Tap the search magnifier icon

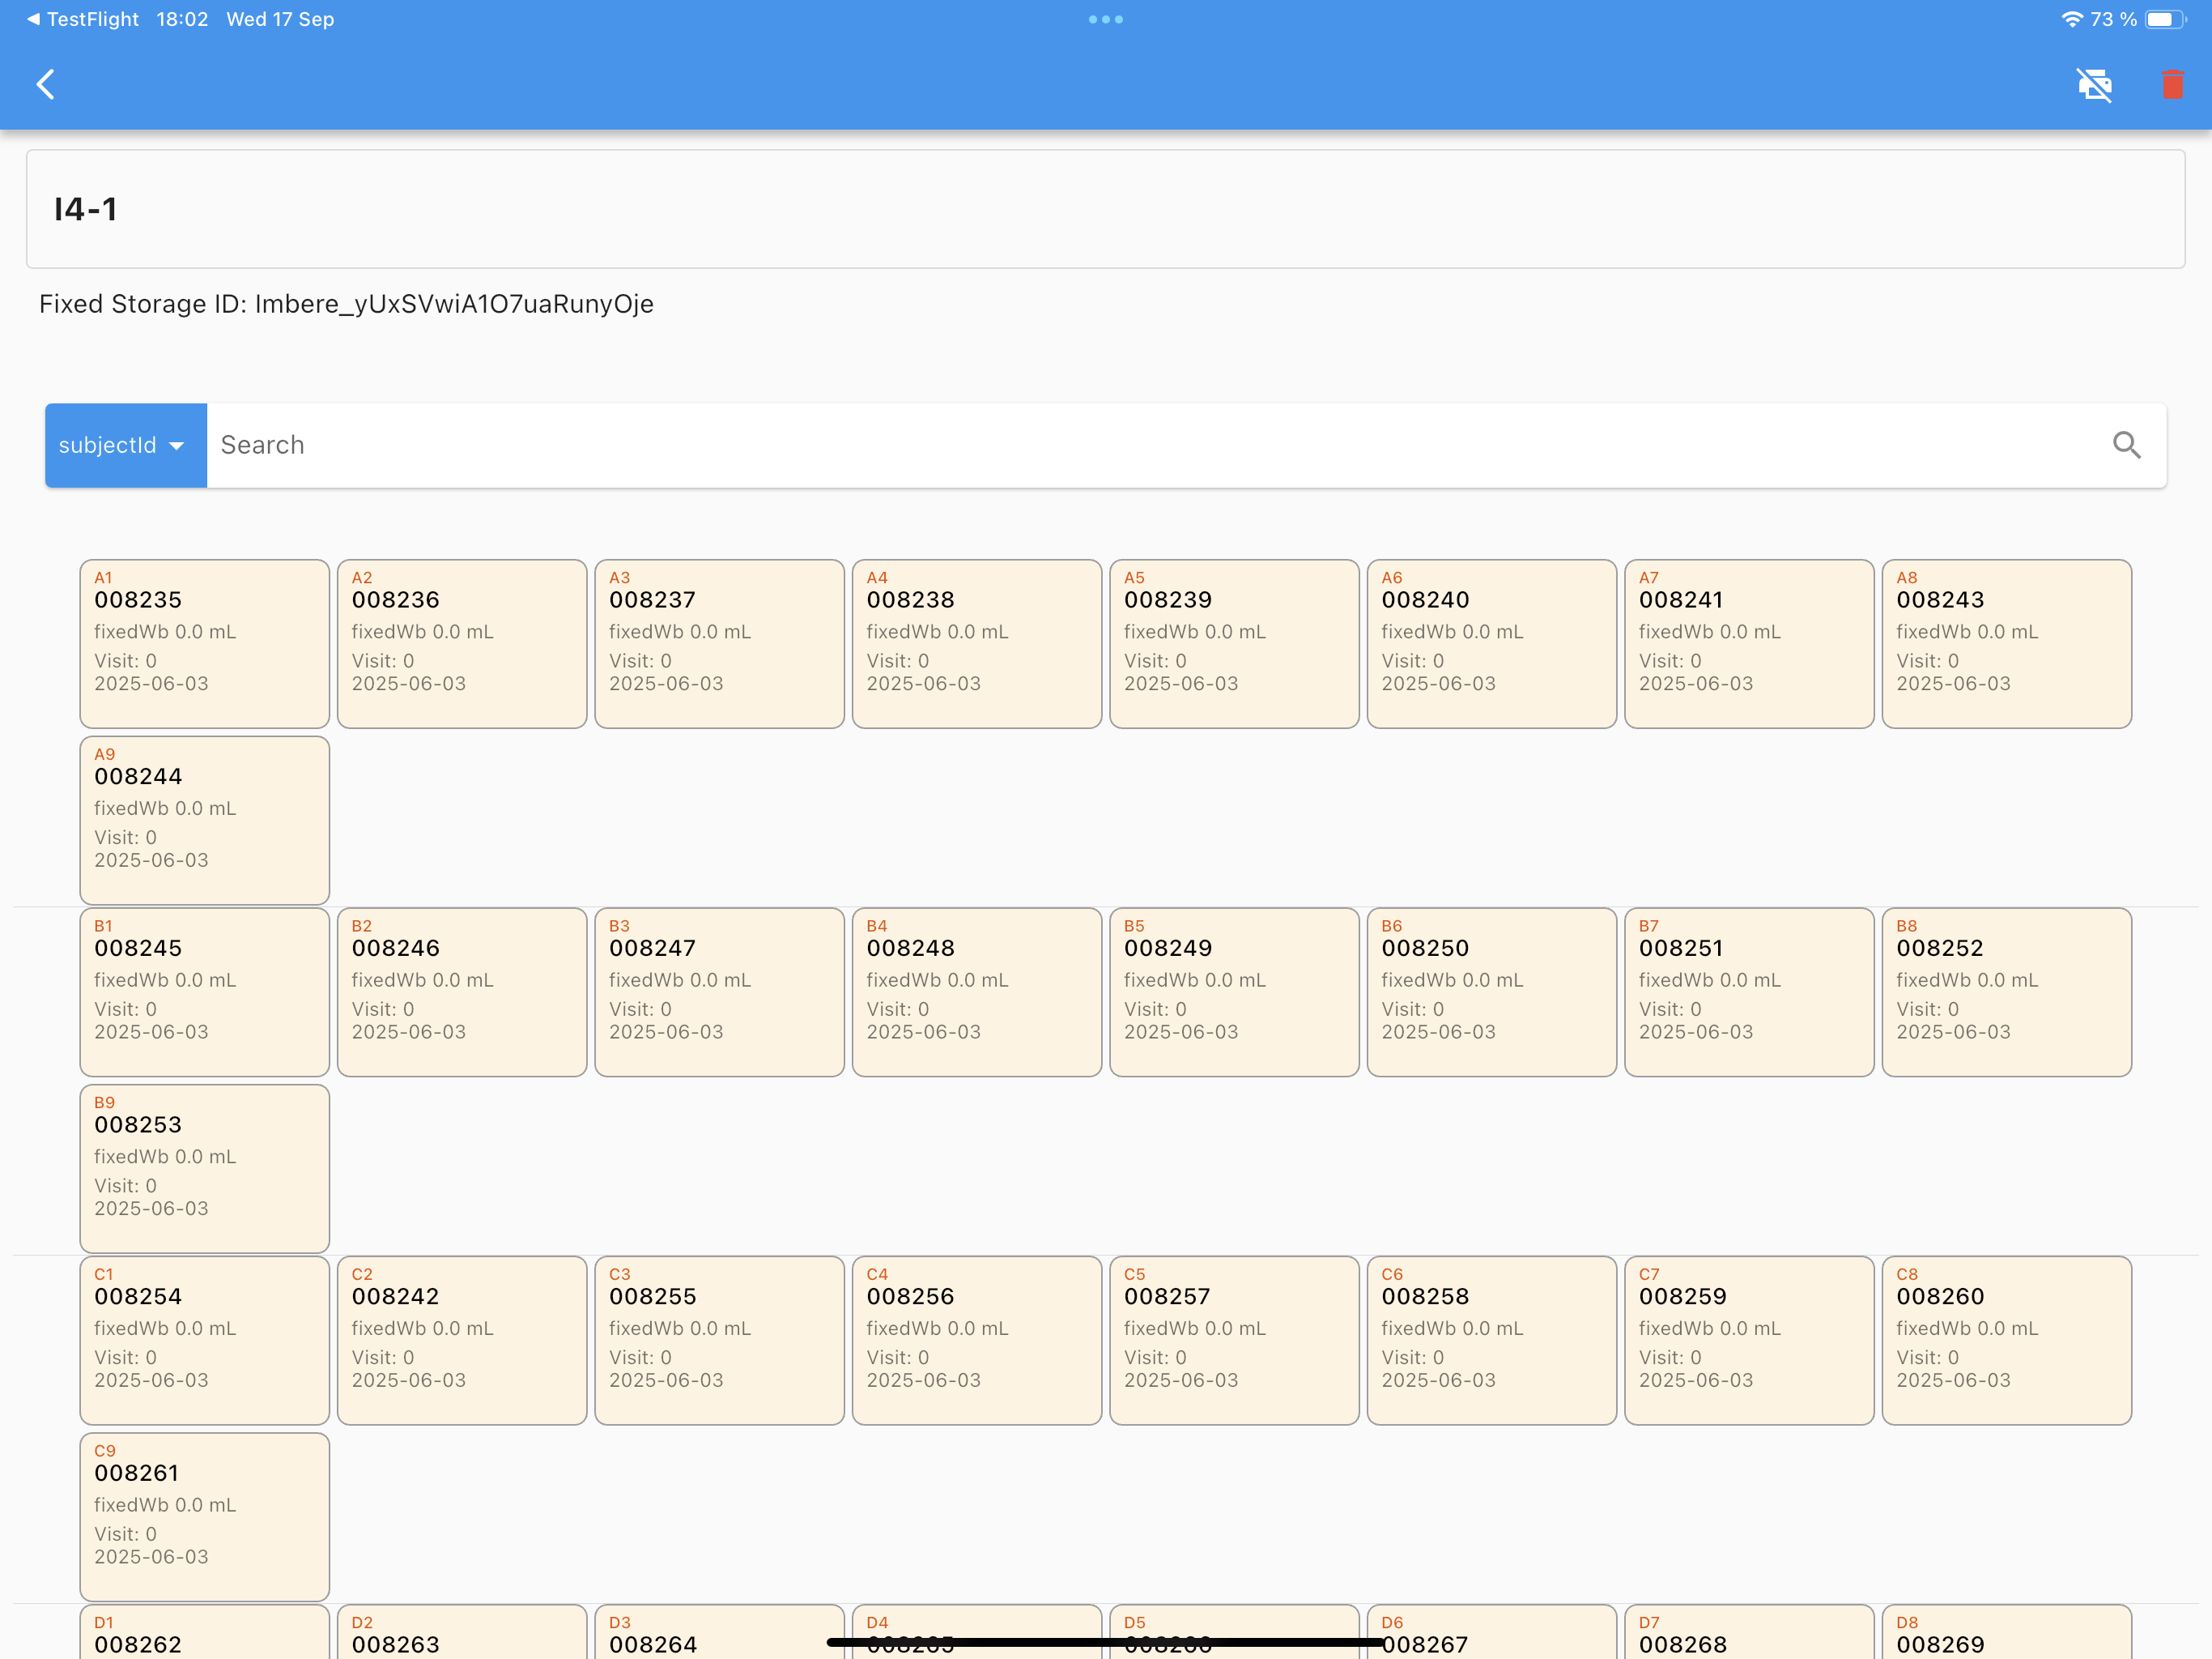point(2126,446)
